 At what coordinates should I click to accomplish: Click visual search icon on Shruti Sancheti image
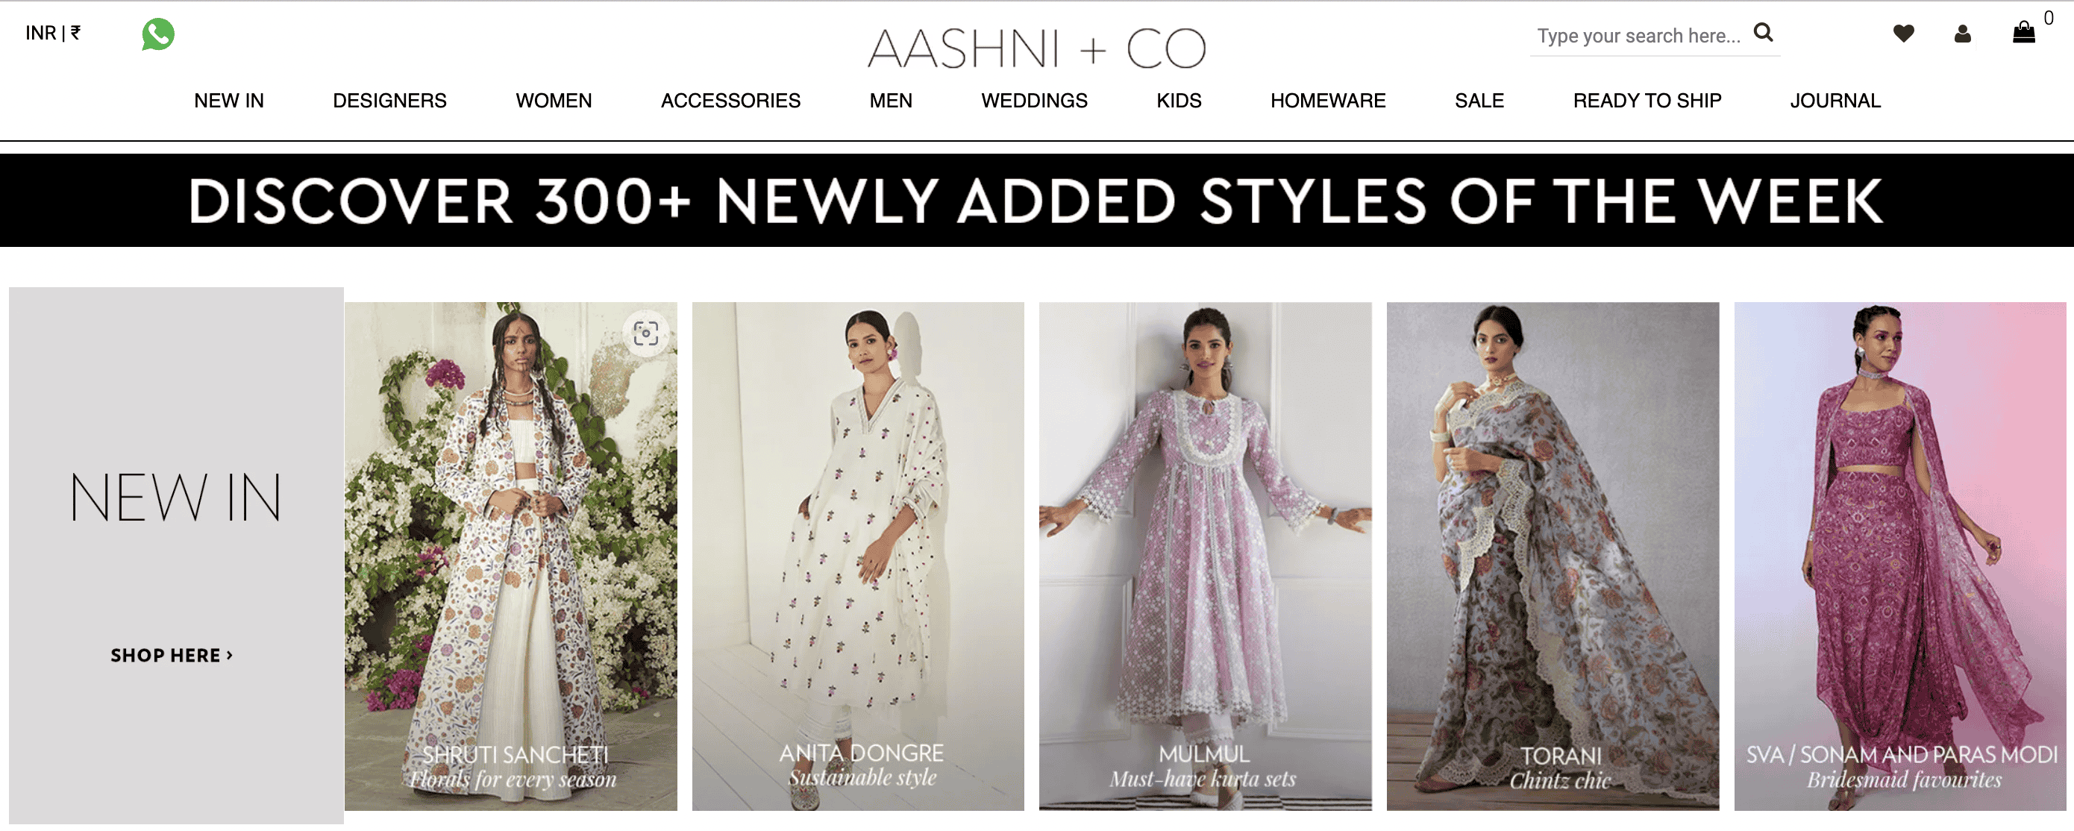coord(646,333)
